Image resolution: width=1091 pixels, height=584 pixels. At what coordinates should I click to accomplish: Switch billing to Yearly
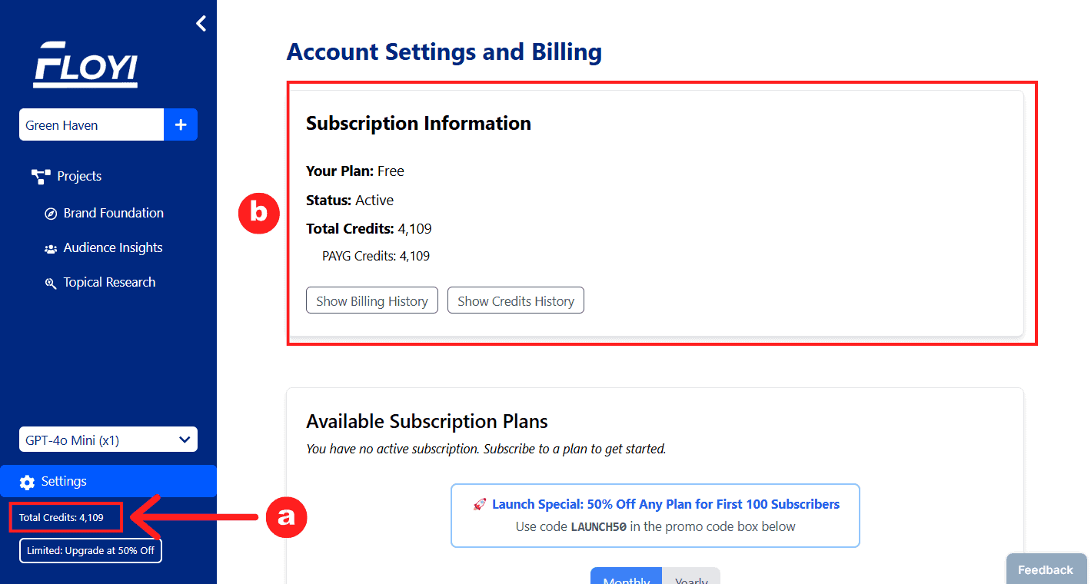[691, 576]
